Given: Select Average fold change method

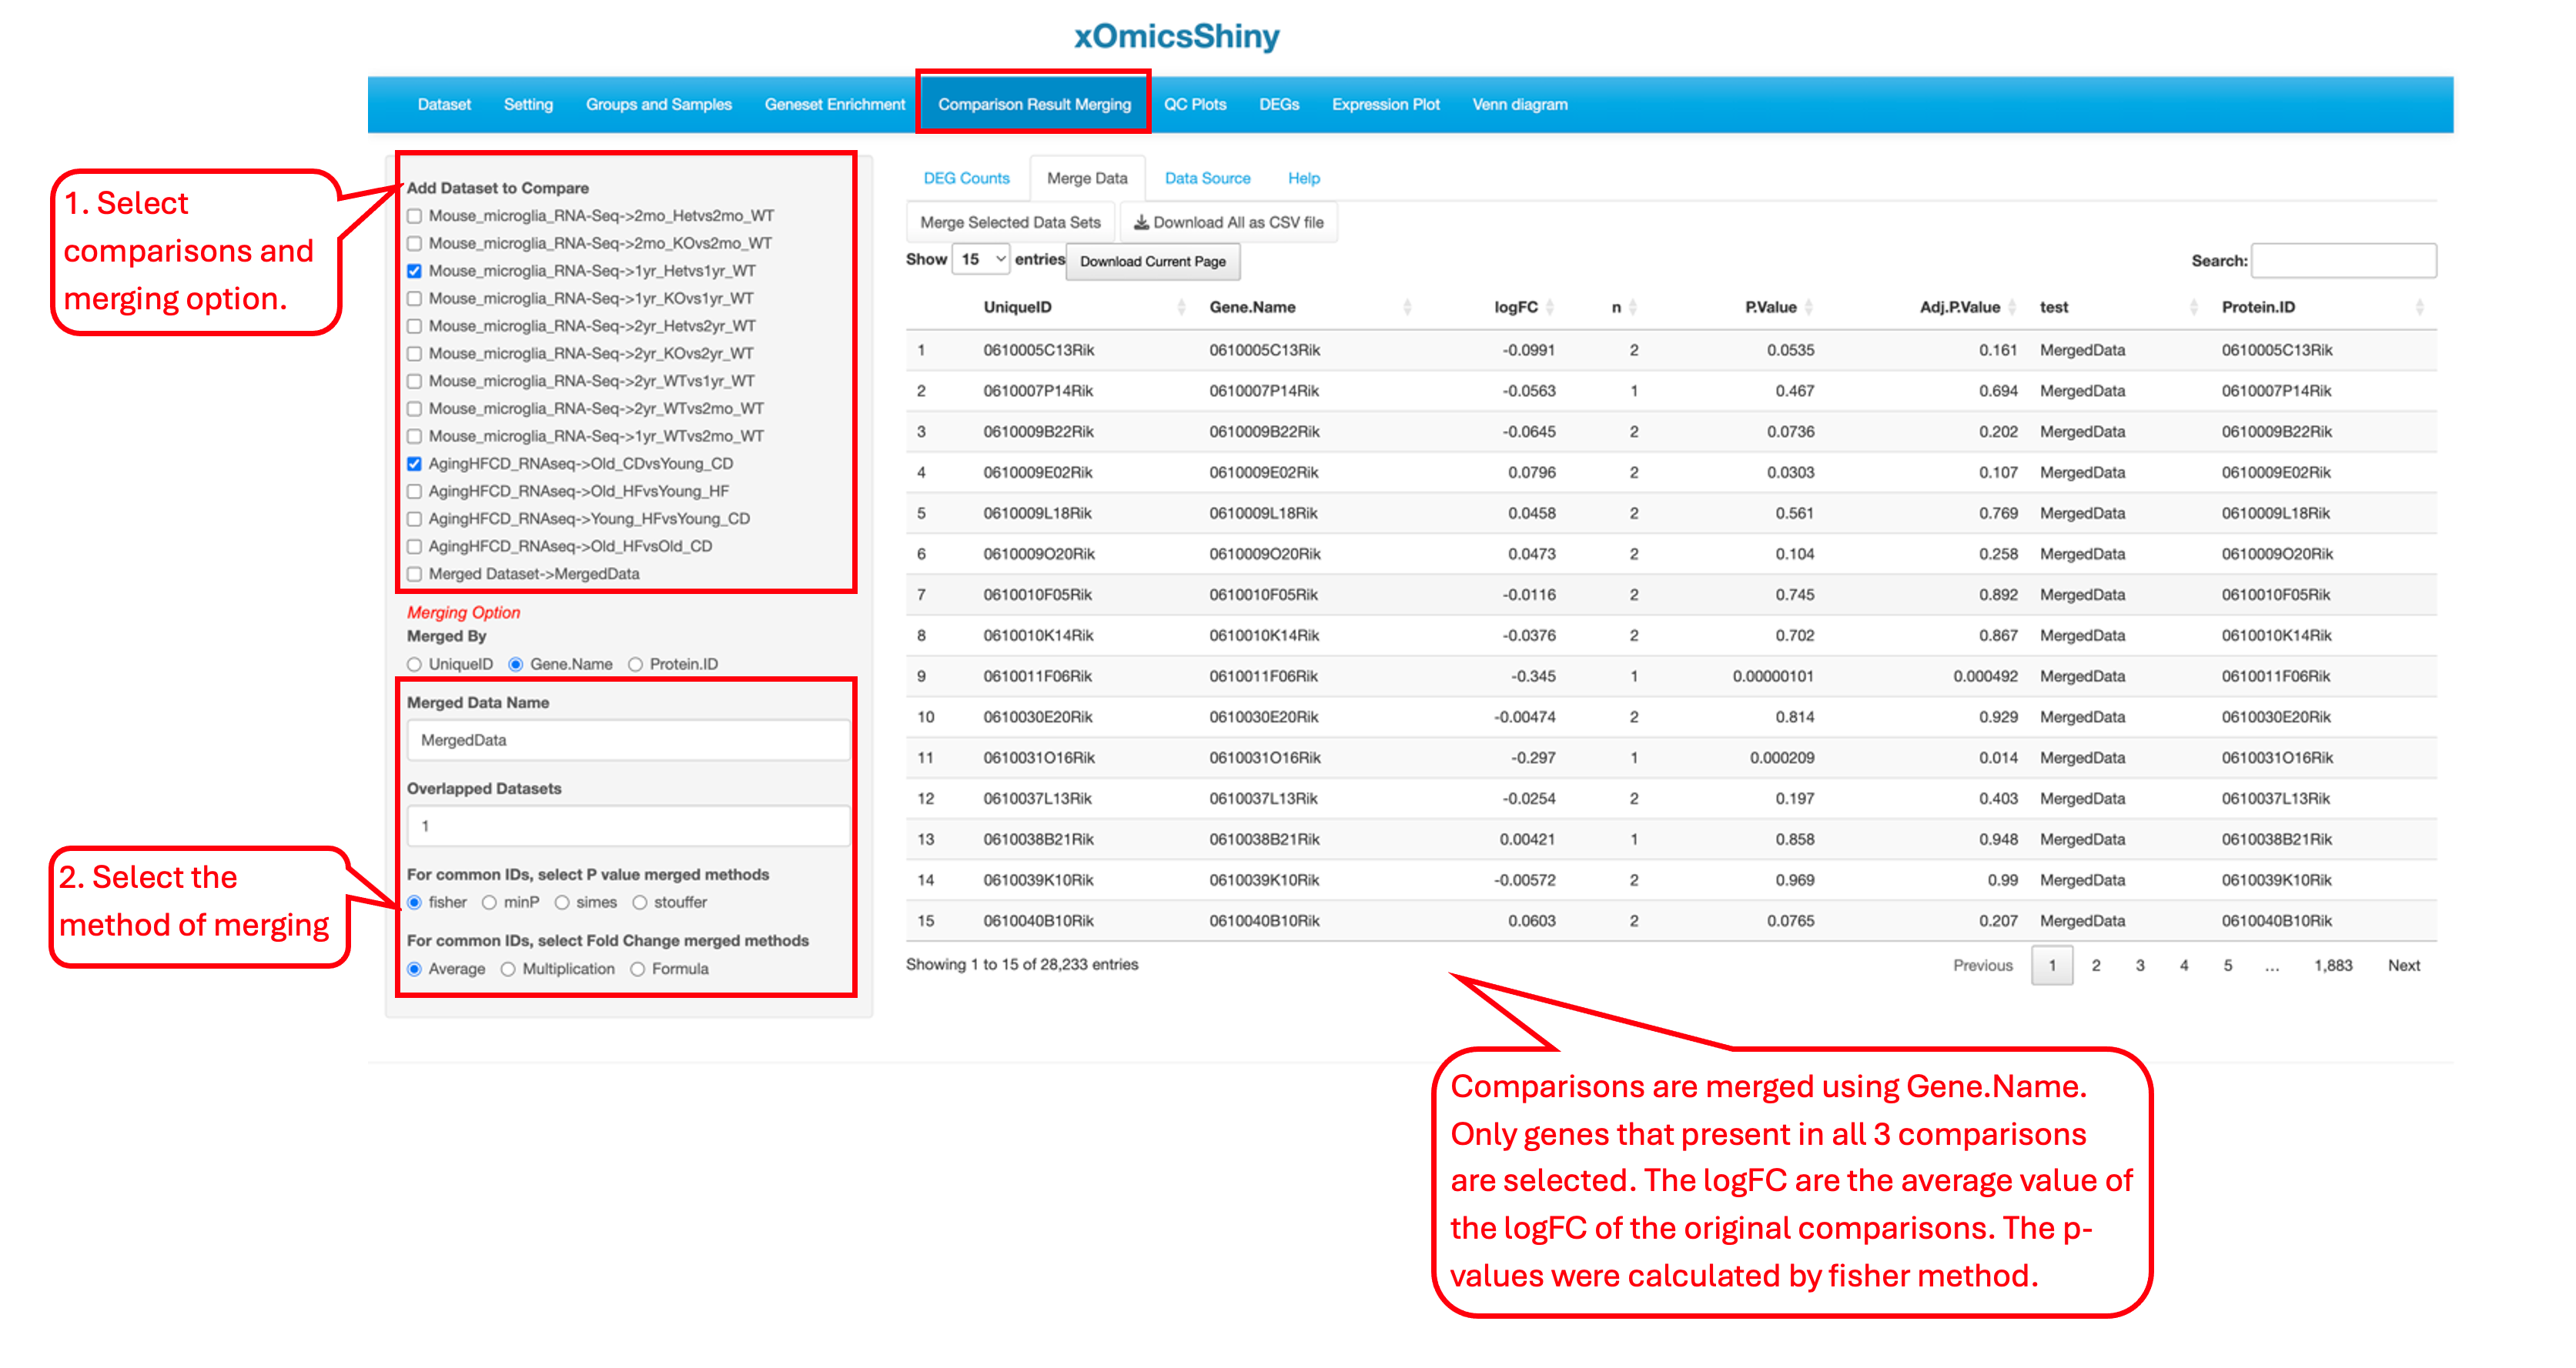Looking at the screenshot, I should [414, 969].
